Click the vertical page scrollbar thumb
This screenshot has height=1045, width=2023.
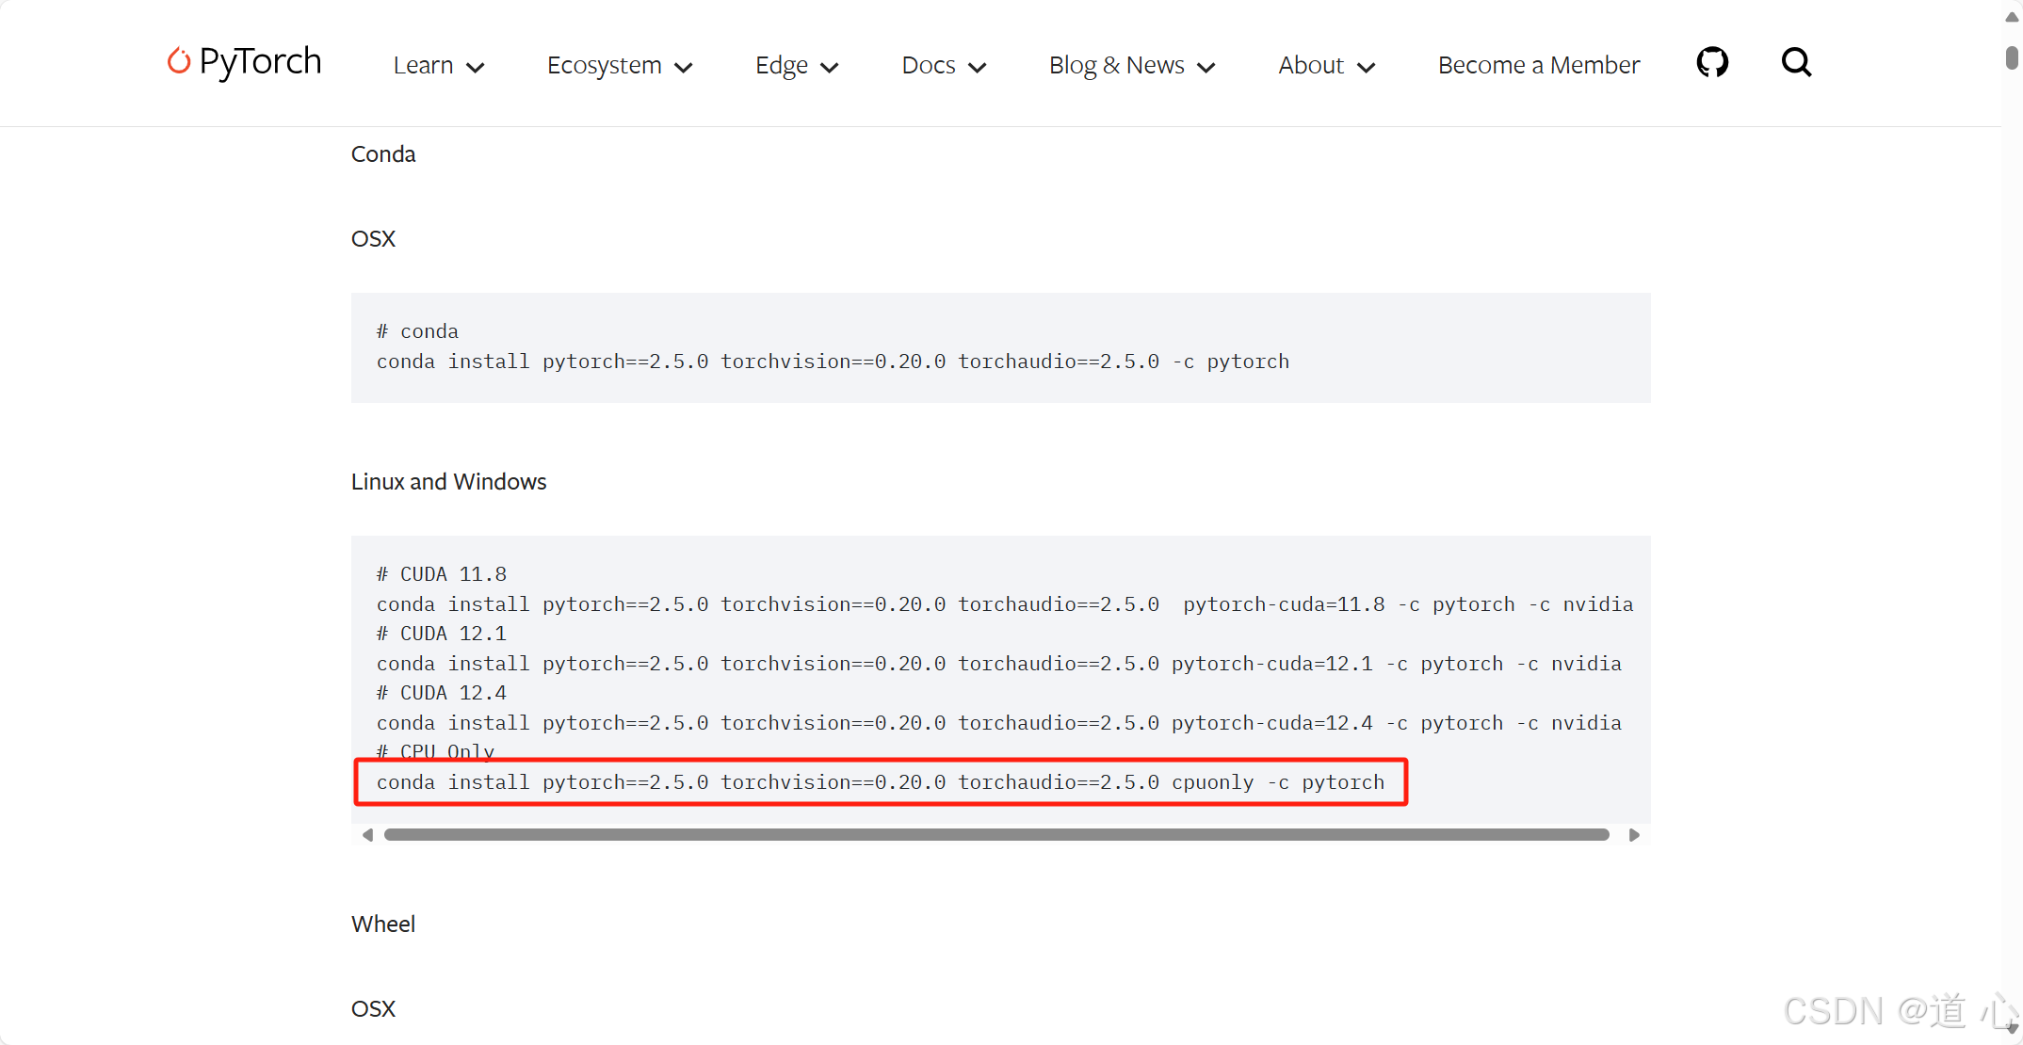[2012, 57]
